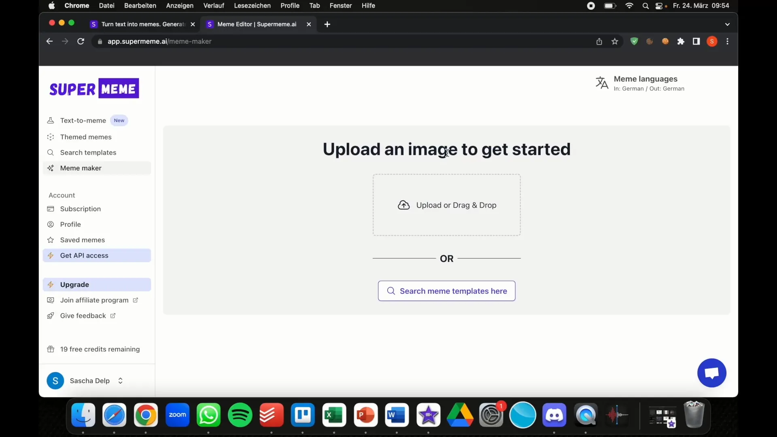Screen dimensions: 777x437
Task: Close the Meme Editor tab
Action: (309, 24)
